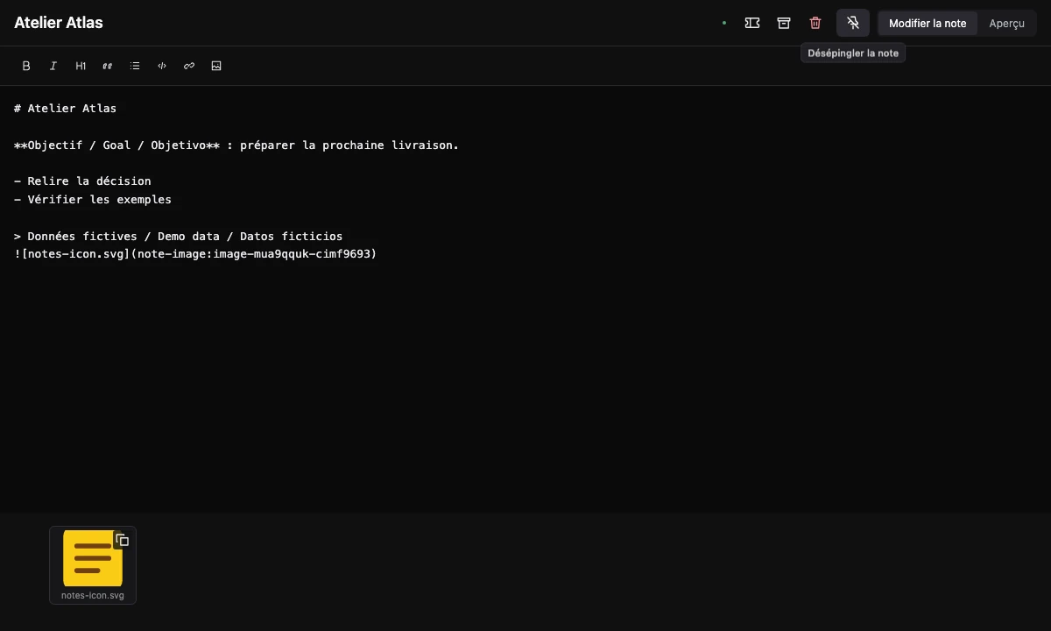Open the notes-icon.svg thumbnail
The height and width of the screenshot is (631, 1051).
click(x=93, y=558)
